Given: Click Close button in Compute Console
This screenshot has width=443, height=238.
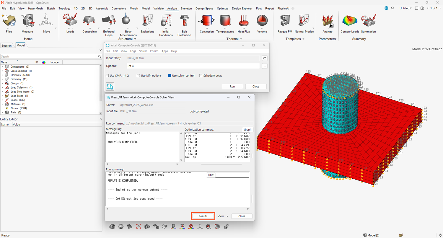Looking at the screenshot, I should pyautogui.click(x=256, y=87).
